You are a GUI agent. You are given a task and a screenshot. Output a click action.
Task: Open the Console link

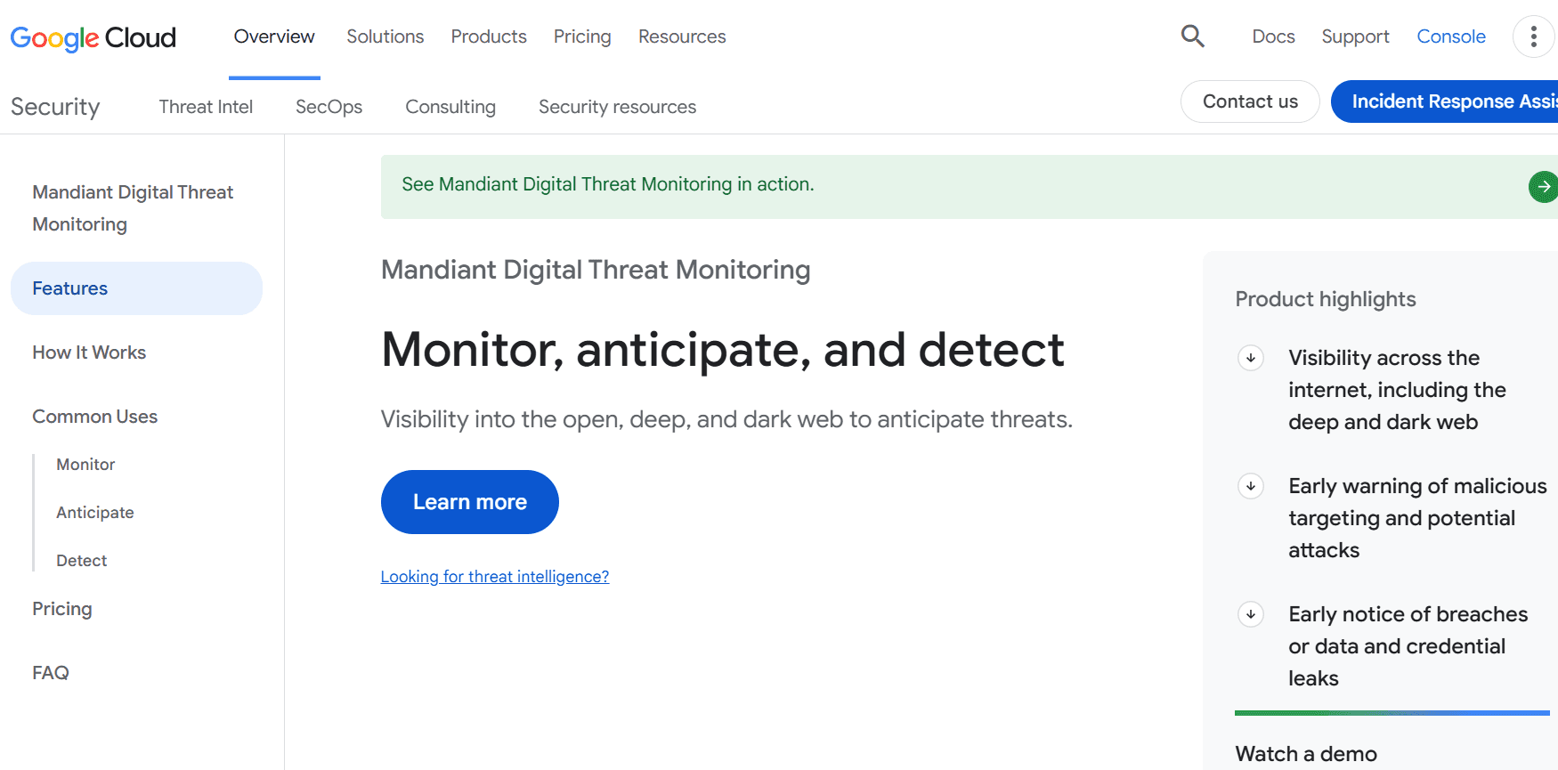pos(1451,36)
